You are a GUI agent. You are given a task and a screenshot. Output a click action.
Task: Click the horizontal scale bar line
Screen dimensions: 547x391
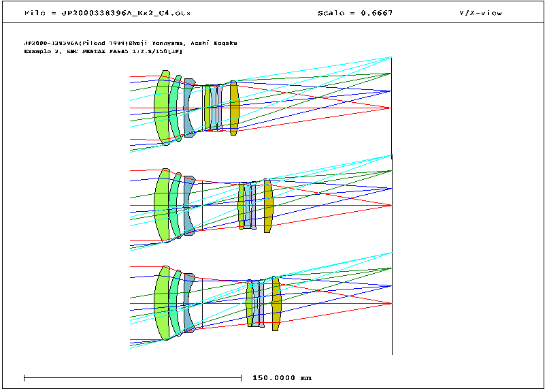coord(133,378)
